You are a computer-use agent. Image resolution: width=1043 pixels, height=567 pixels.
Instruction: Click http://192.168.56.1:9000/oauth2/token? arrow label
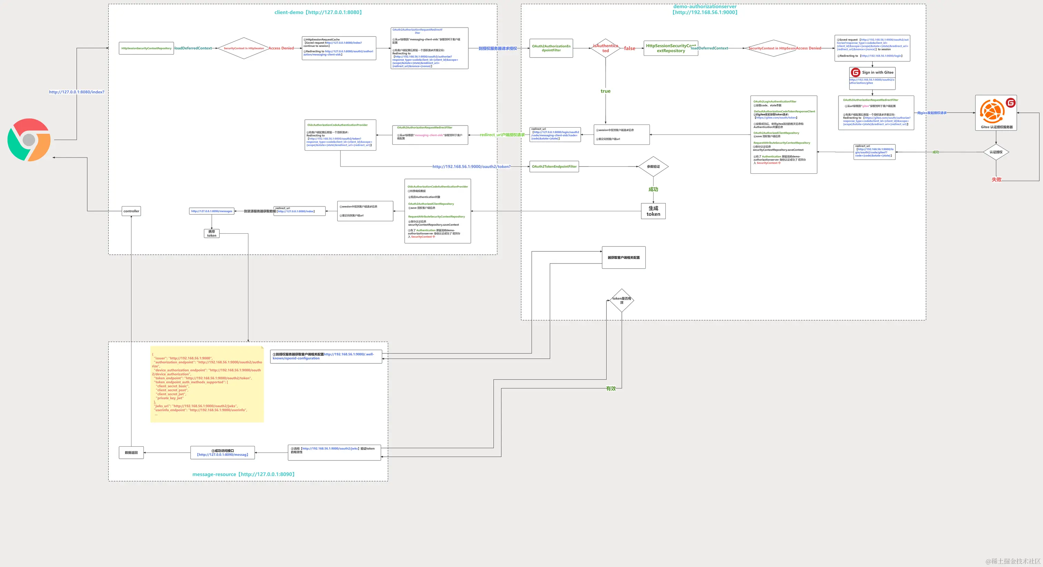tap(472, 166)
